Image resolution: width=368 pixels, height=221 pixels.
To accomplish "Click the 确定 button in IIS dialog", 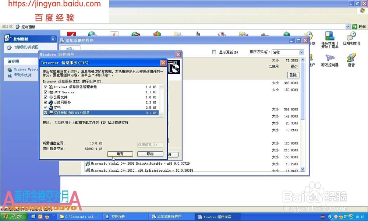I will pos(120,154).
